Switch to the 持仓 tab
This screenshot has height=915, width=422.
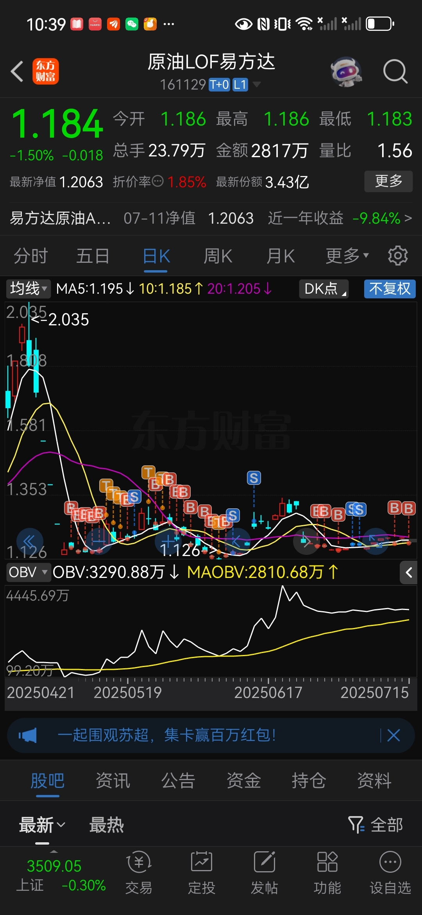309,781
